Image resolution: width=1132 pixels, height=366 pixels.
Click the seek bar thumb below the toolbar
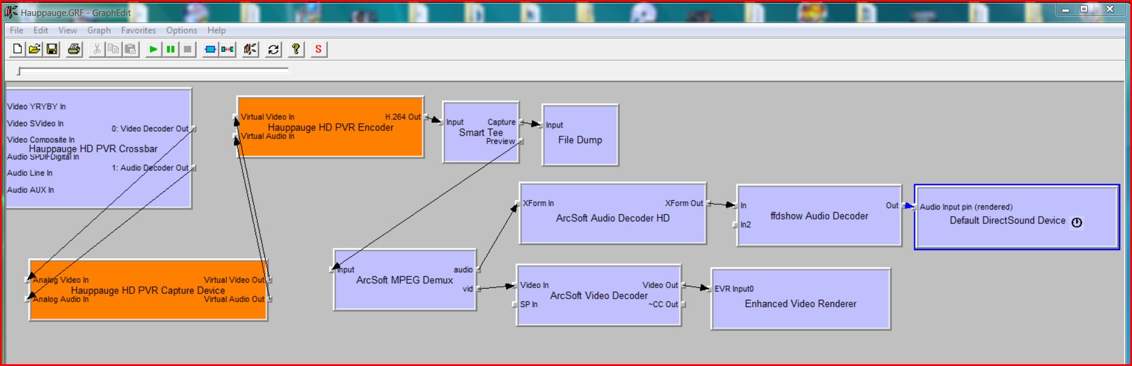coord(19,71)
